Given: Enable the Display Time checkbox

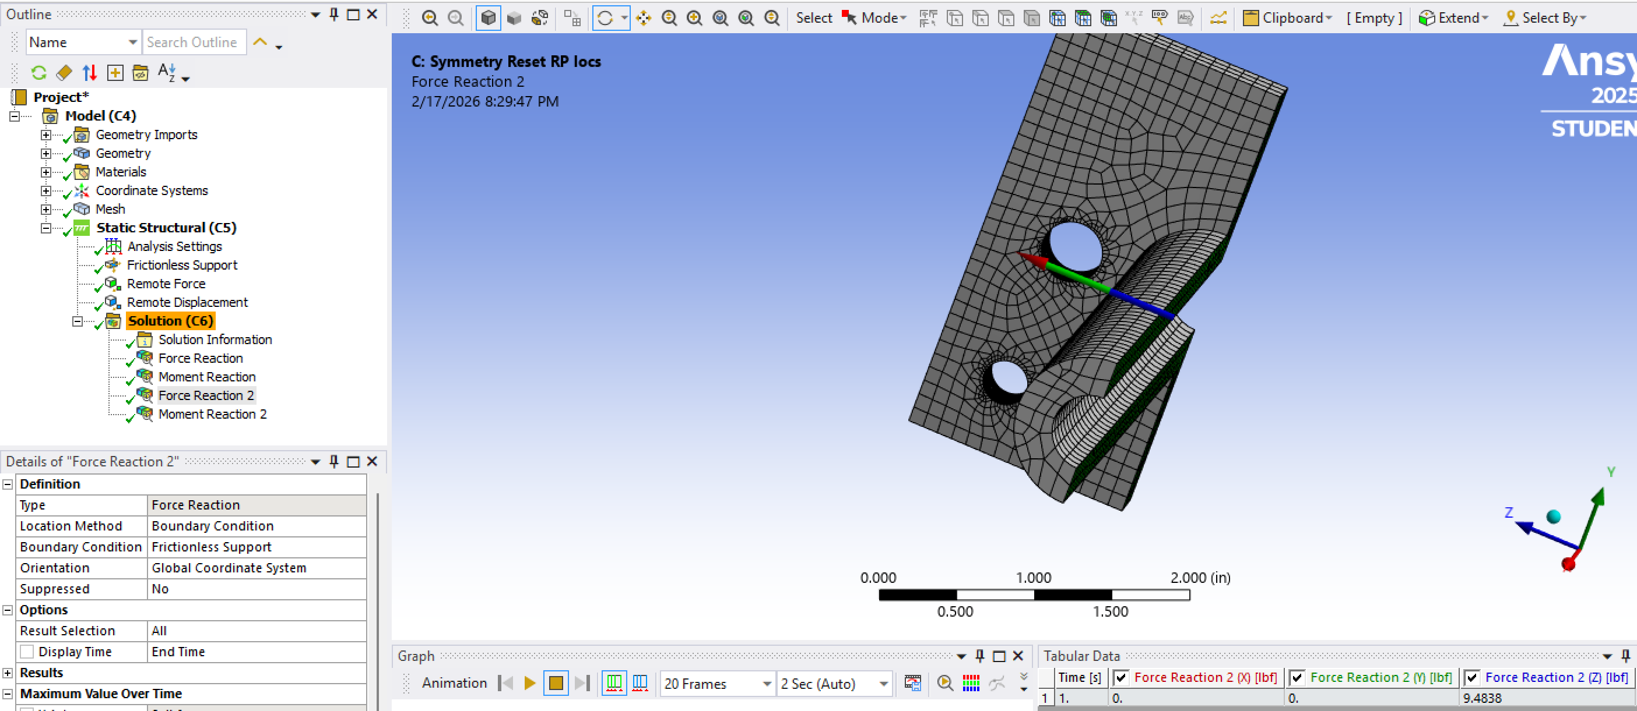Looking at the screenshot, I should point(27,652).
